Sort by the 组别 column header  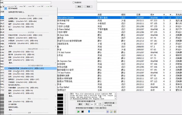[x=128, y=15]
